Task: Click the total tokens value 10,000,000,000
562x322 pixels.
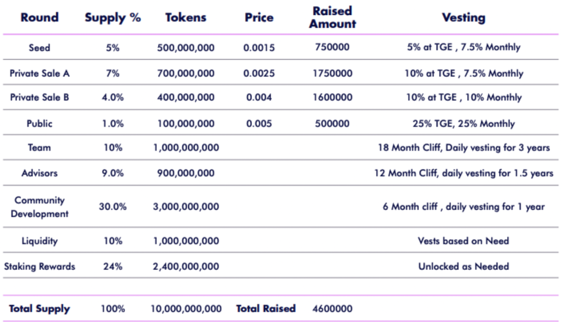Action: pyautogui.click(x=186, y=309)
